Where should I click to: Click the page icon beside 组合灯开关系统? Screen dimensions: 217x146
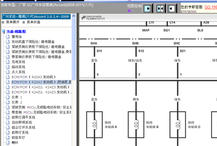8,128
